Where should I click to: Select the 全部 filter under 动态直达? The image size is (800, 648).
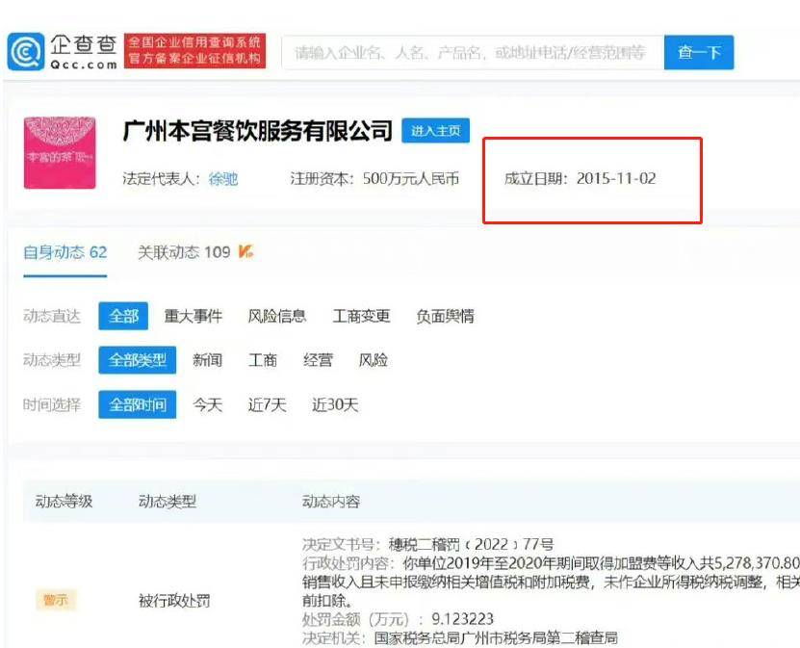coord(123,317)
